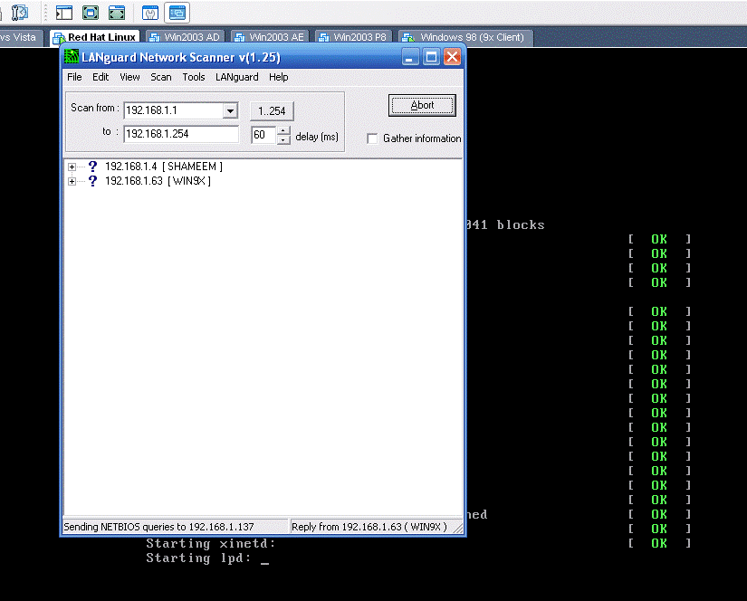Open VMware summary view wrench-window icon
The image size is (747, 601).
click(150, 13)
